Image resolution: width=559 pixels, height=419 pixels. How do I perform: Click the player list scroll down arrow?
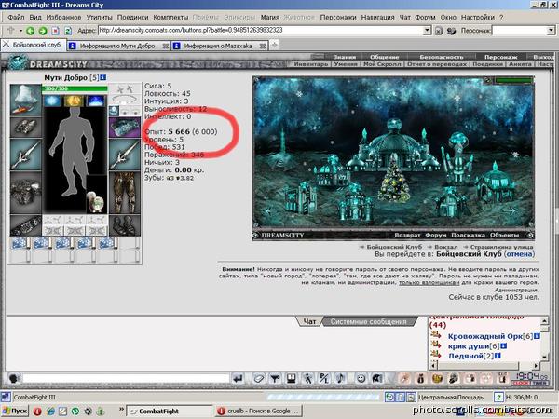tap(545, 357)
